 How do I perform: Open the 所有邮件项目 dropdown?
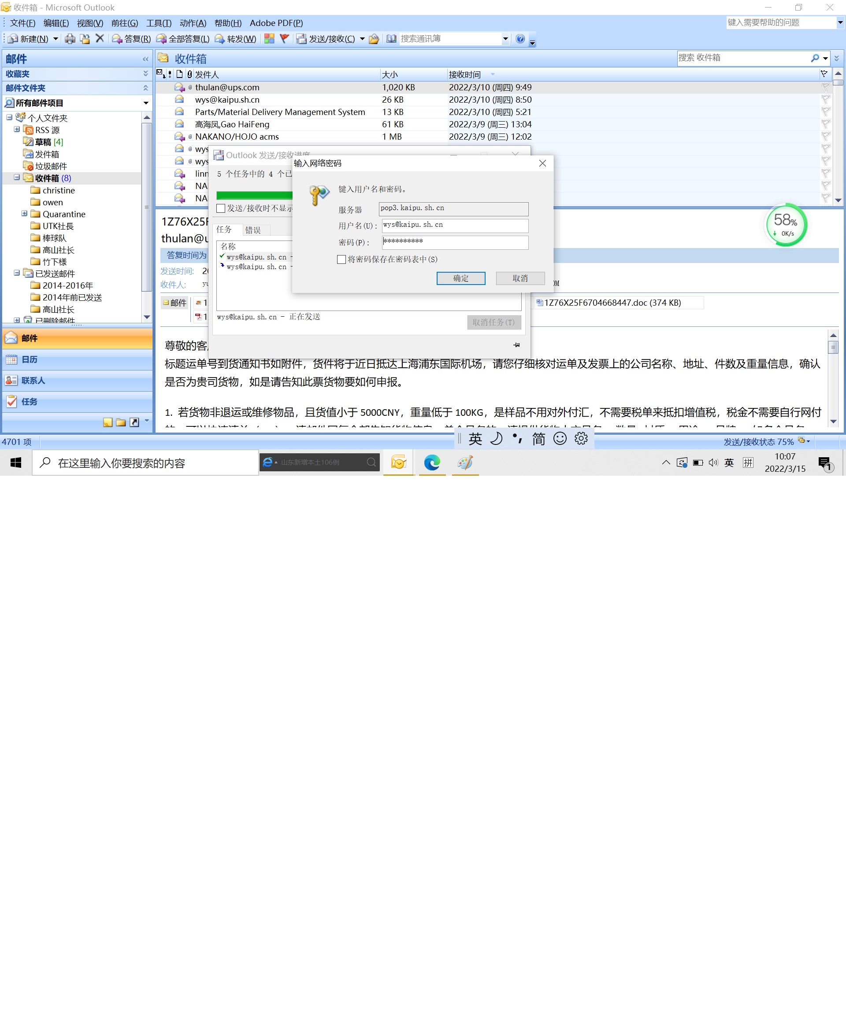pyautogui.click(x=146, y=103)
